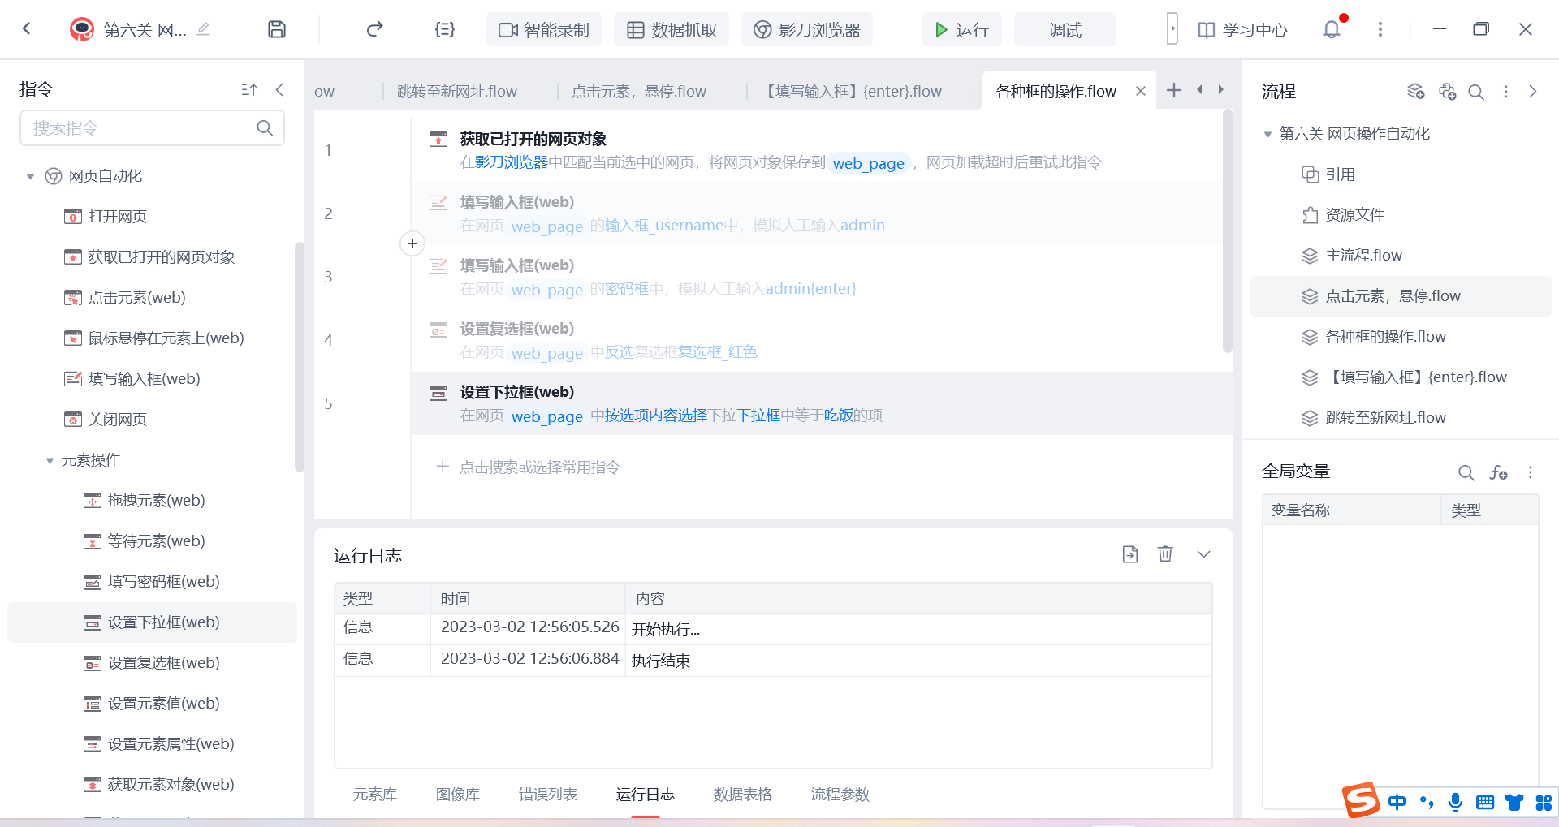This screenshot has width=1559, height=827.
Task: Open the 数据表格 bottom tab
Action: tap(743, 795)
